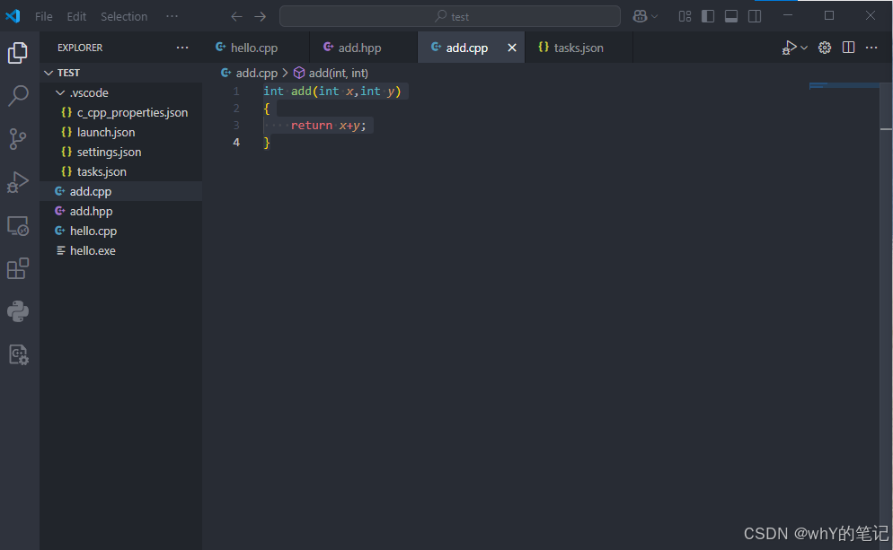Open the Copilot dropdown arrow
Viewport: 893px width, 550px height.
(654, 16)
